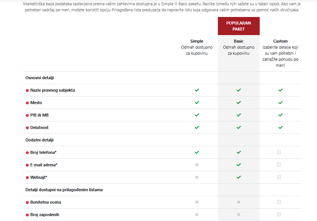Click the Custom package heading
The width and height of the screenshot is (317, 221).
[x=280, y=41]
